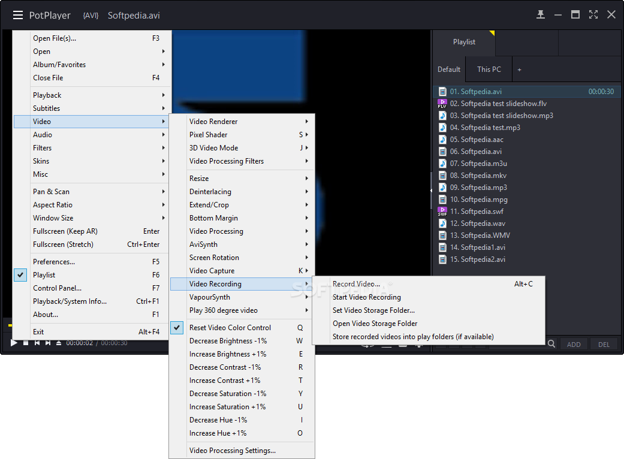Open Control Panel... menu entry
The image size is (624, 459).
pos(91,288)
